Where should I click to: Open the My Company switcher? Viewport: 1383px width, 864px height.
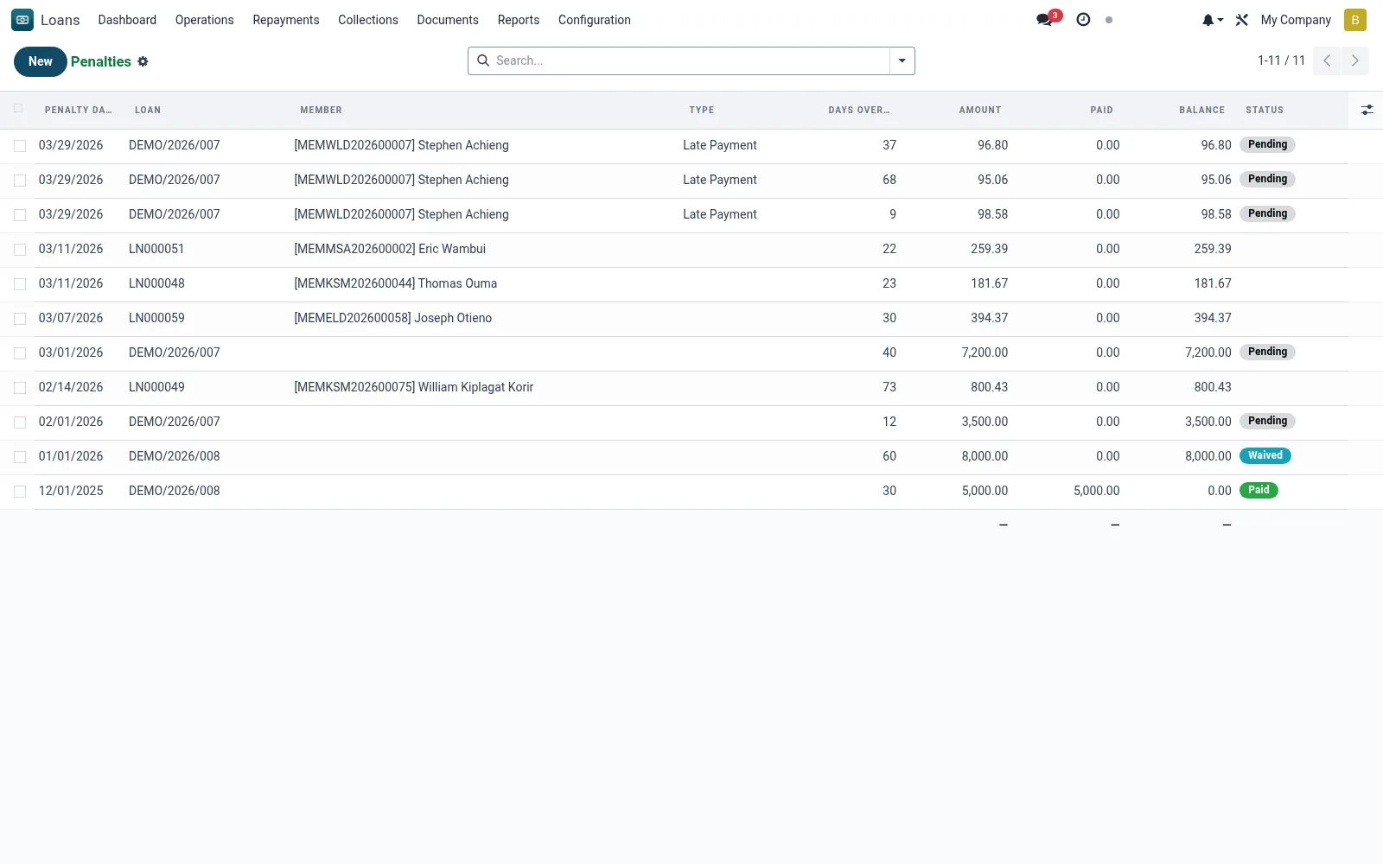point(1296,20)
